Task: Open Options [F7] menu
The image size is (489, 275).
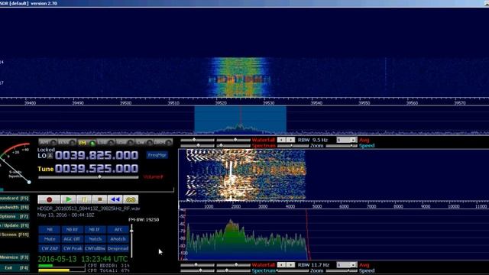Action: click(x=14, y=216)
